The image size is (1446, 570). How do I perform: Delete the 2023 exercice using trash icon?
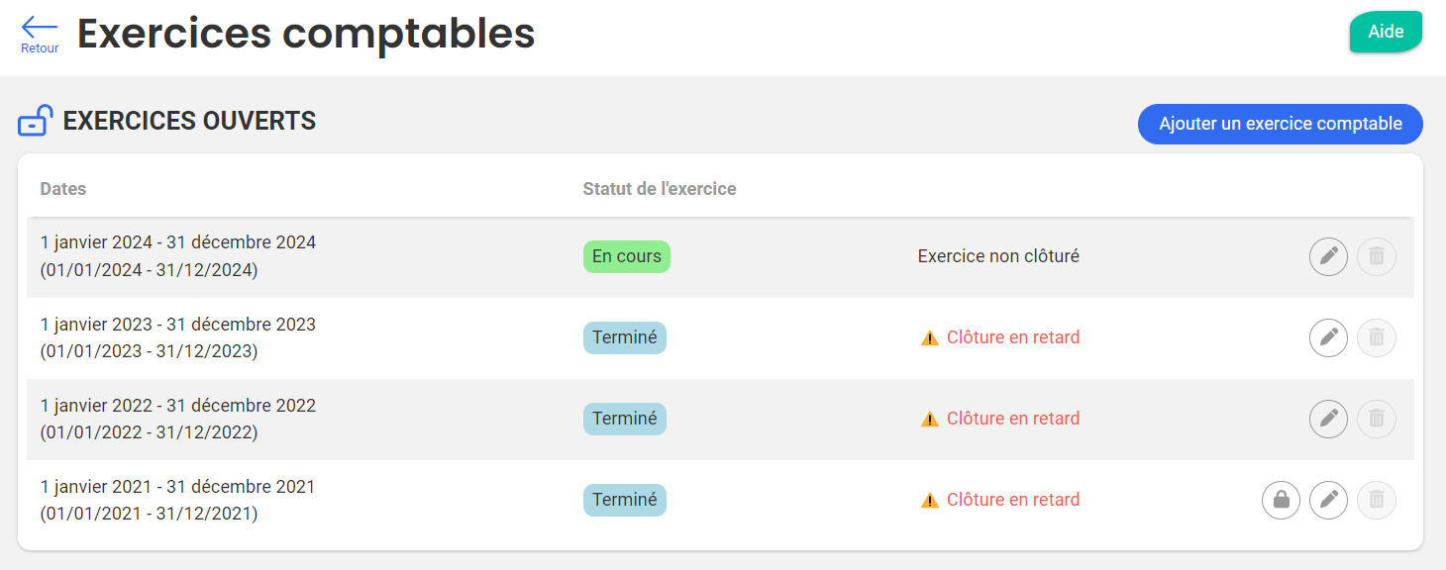1376,337
